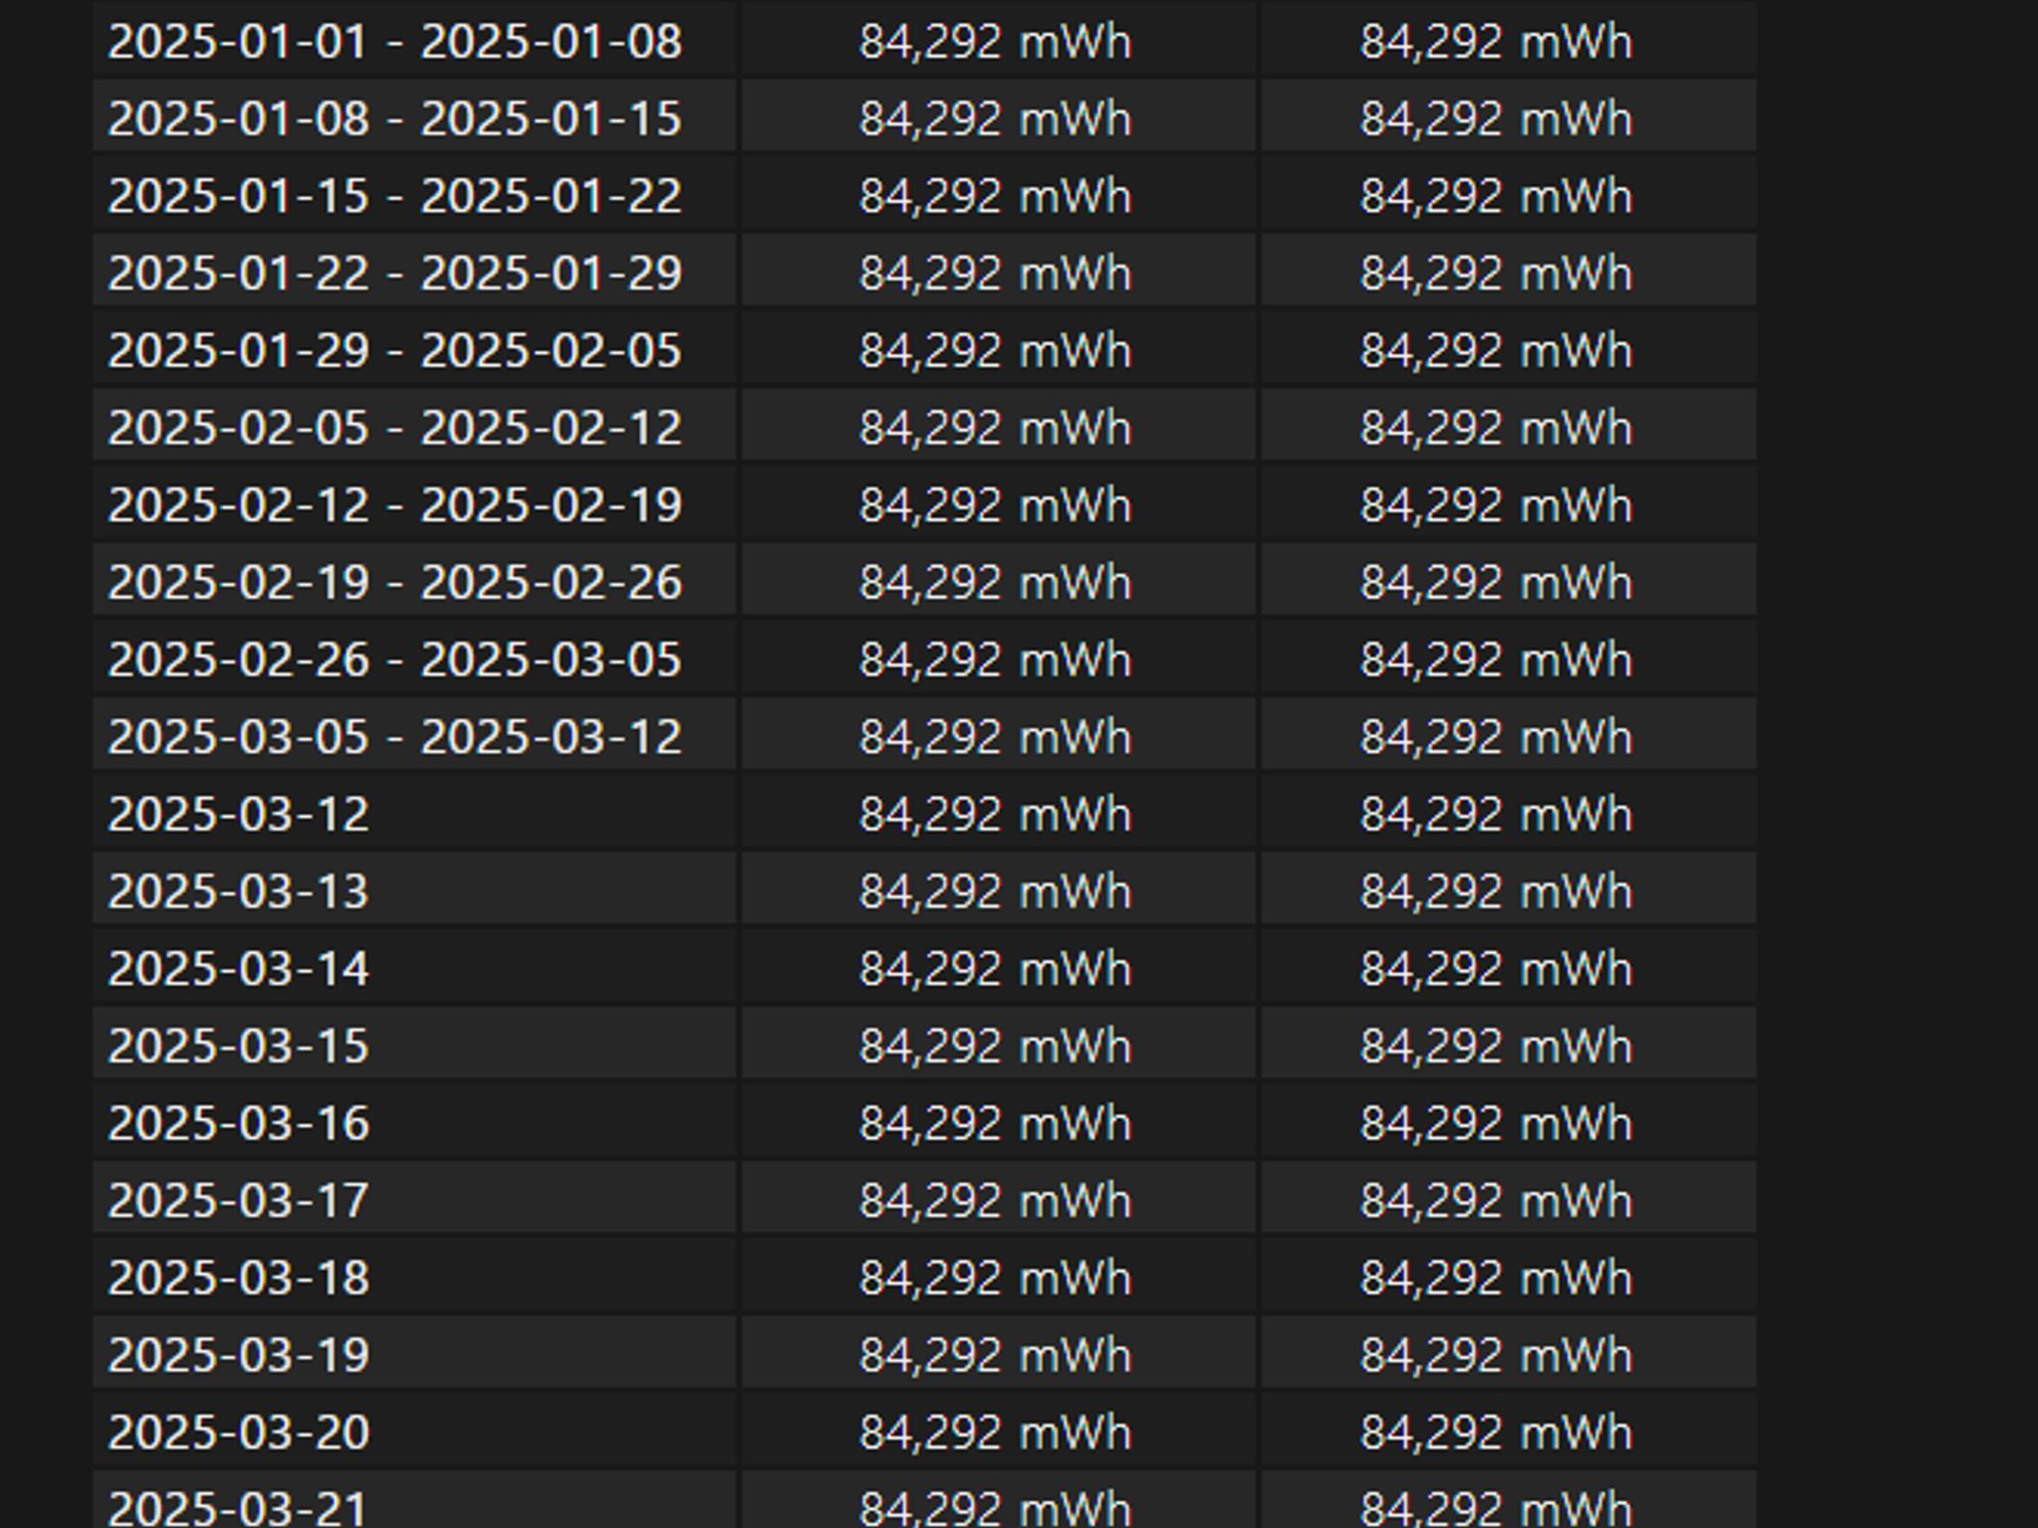The image size is (2038, 1528).
Task: Click the date 2025-03-21 row
Action: [924, 1501]
